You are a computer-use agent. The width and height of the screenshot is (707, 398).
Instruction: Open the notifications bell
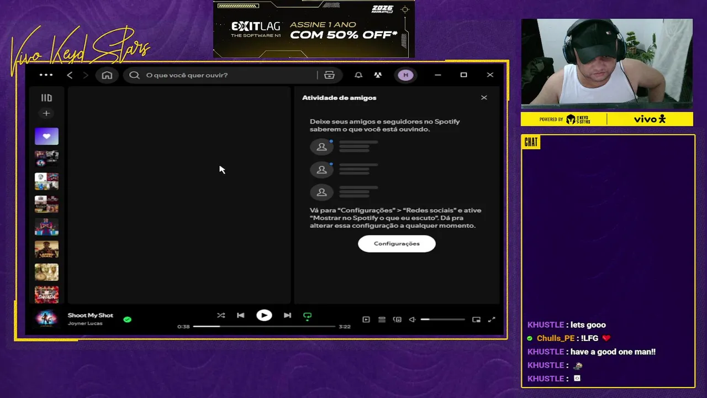click(358, 75)
